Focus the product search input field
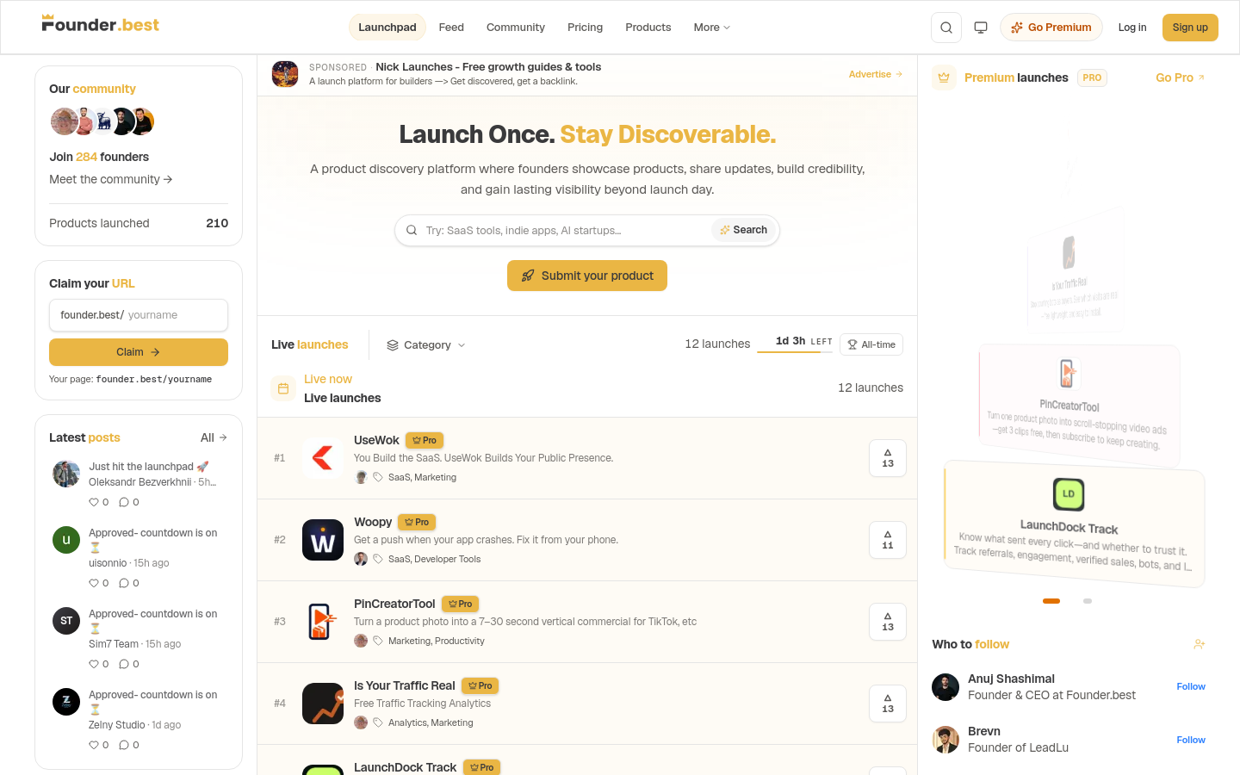The image size is (1240, 775). click(x=564, y=230)
